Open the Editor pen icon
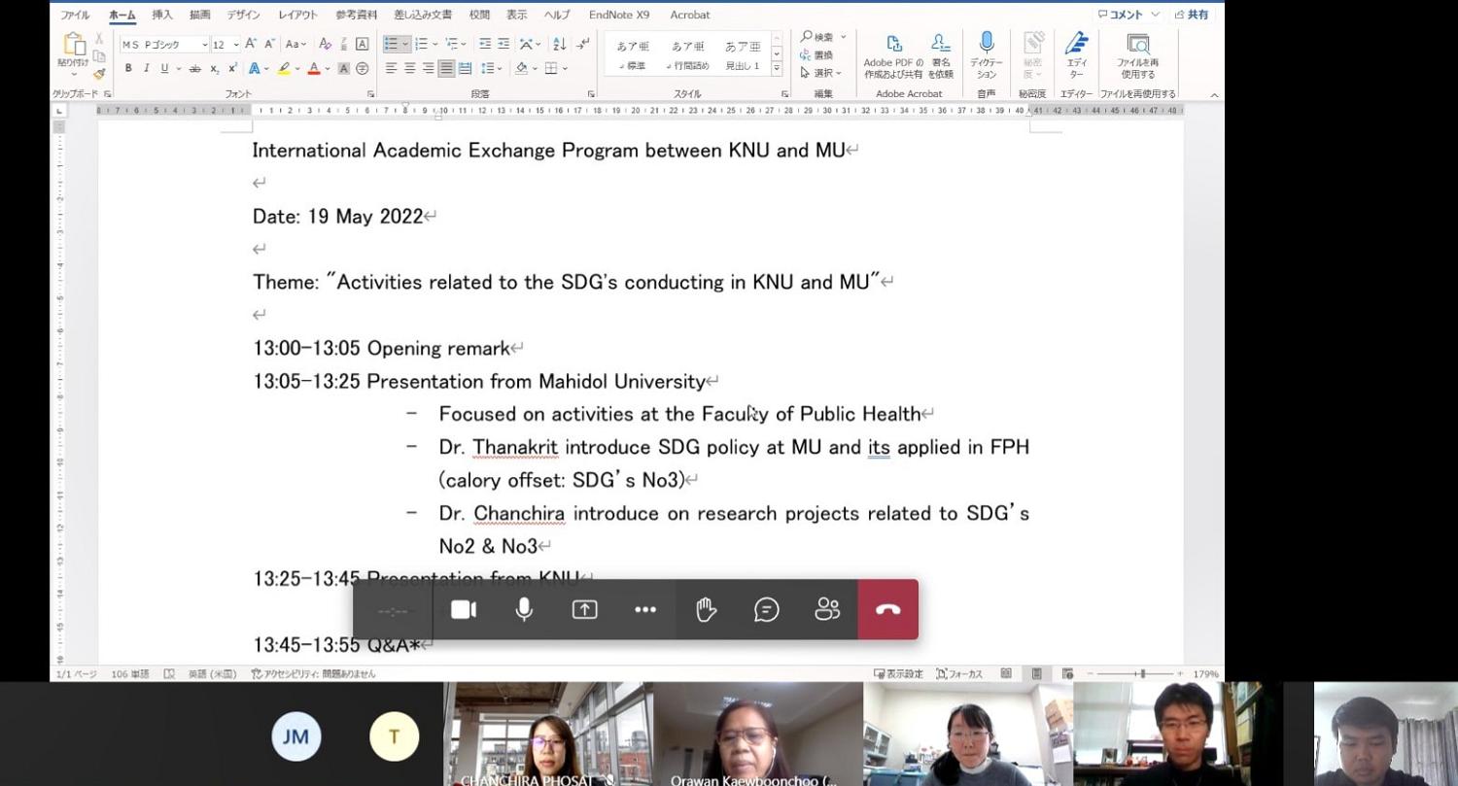1458x786 pixels. click(x=1076, y=43)
